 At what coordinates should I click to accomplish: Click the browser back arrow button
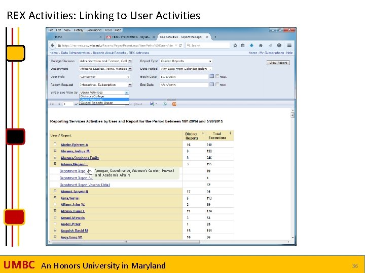(53, 45)
